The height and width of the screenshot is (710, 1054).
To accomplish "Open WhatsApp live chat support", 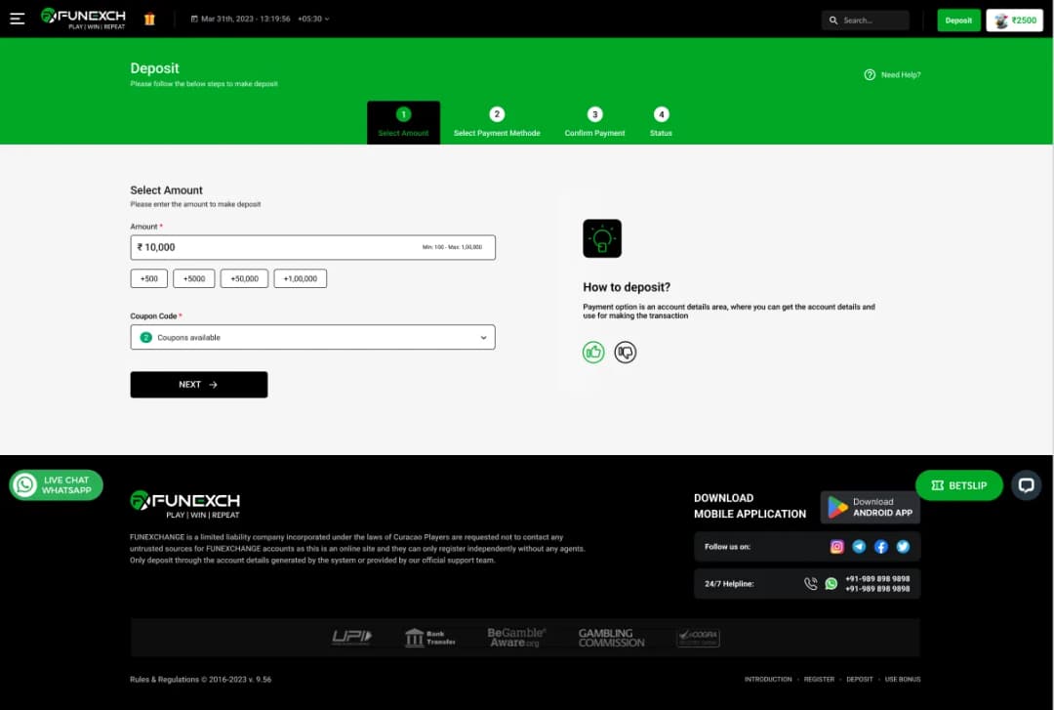I will click(56, 484).
